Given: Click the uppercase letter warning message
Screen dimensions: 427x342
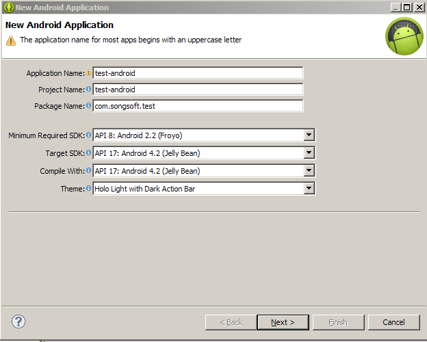Looking at the screenshot, I should click(131, 40).
